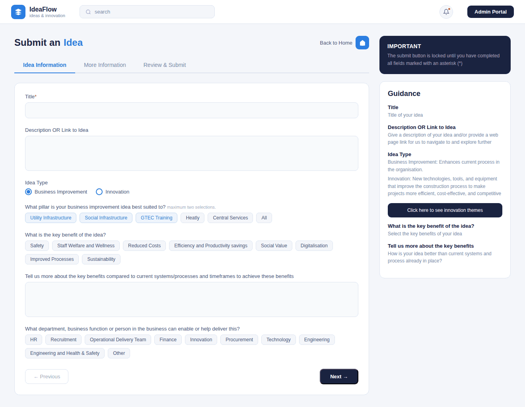The image size is (525, 407).
Task: Select the Innovation idea type radio
Action: point(99,192)
